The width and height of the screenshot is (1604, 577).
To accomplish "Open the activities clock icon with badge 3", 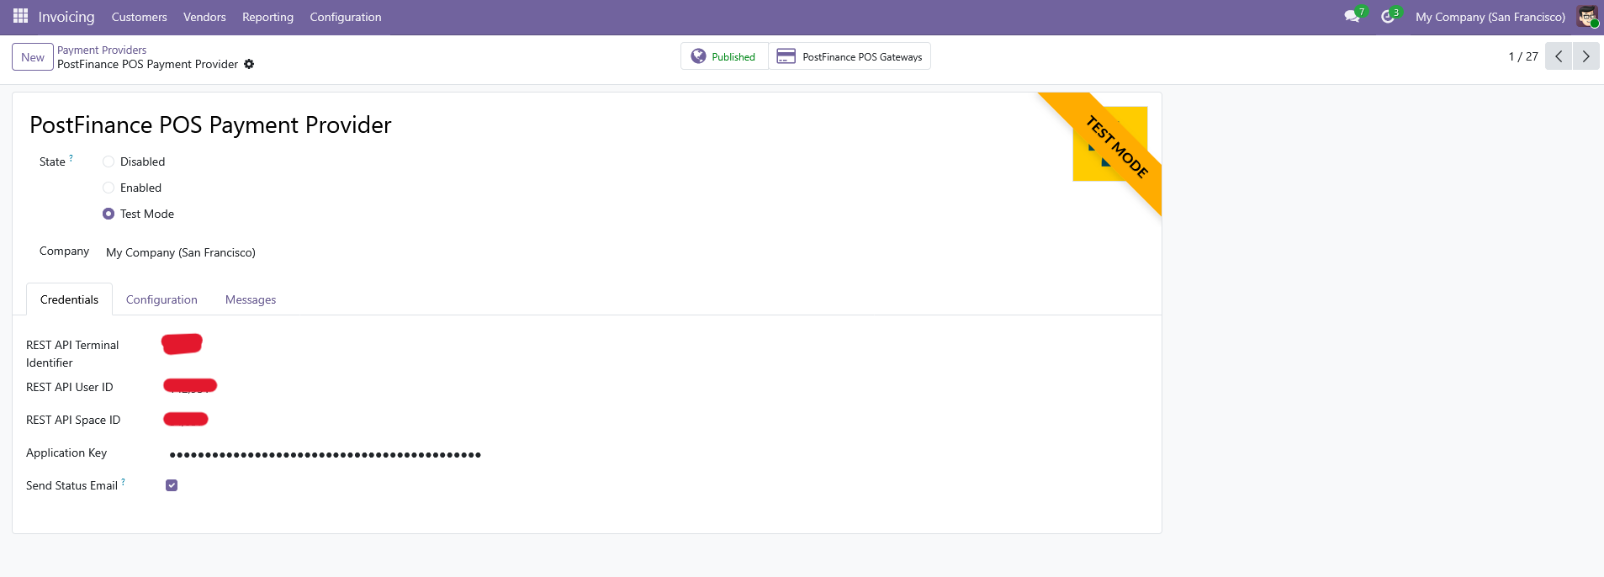I will 1388,17.
